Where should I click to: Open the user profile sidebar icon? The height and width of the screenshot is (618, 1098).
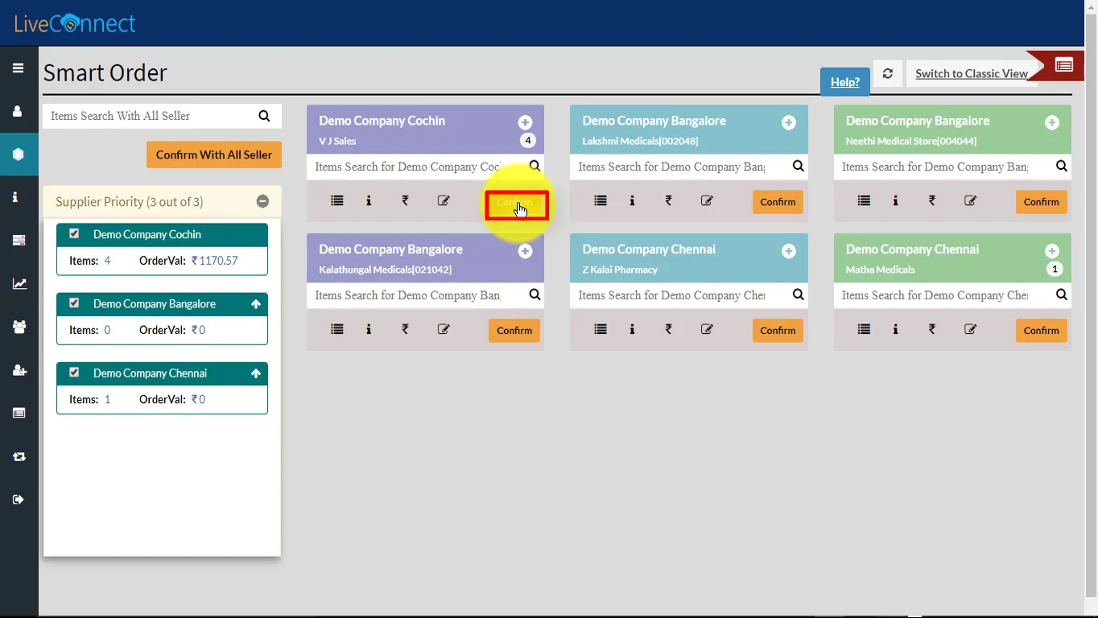tap(18, 111)
